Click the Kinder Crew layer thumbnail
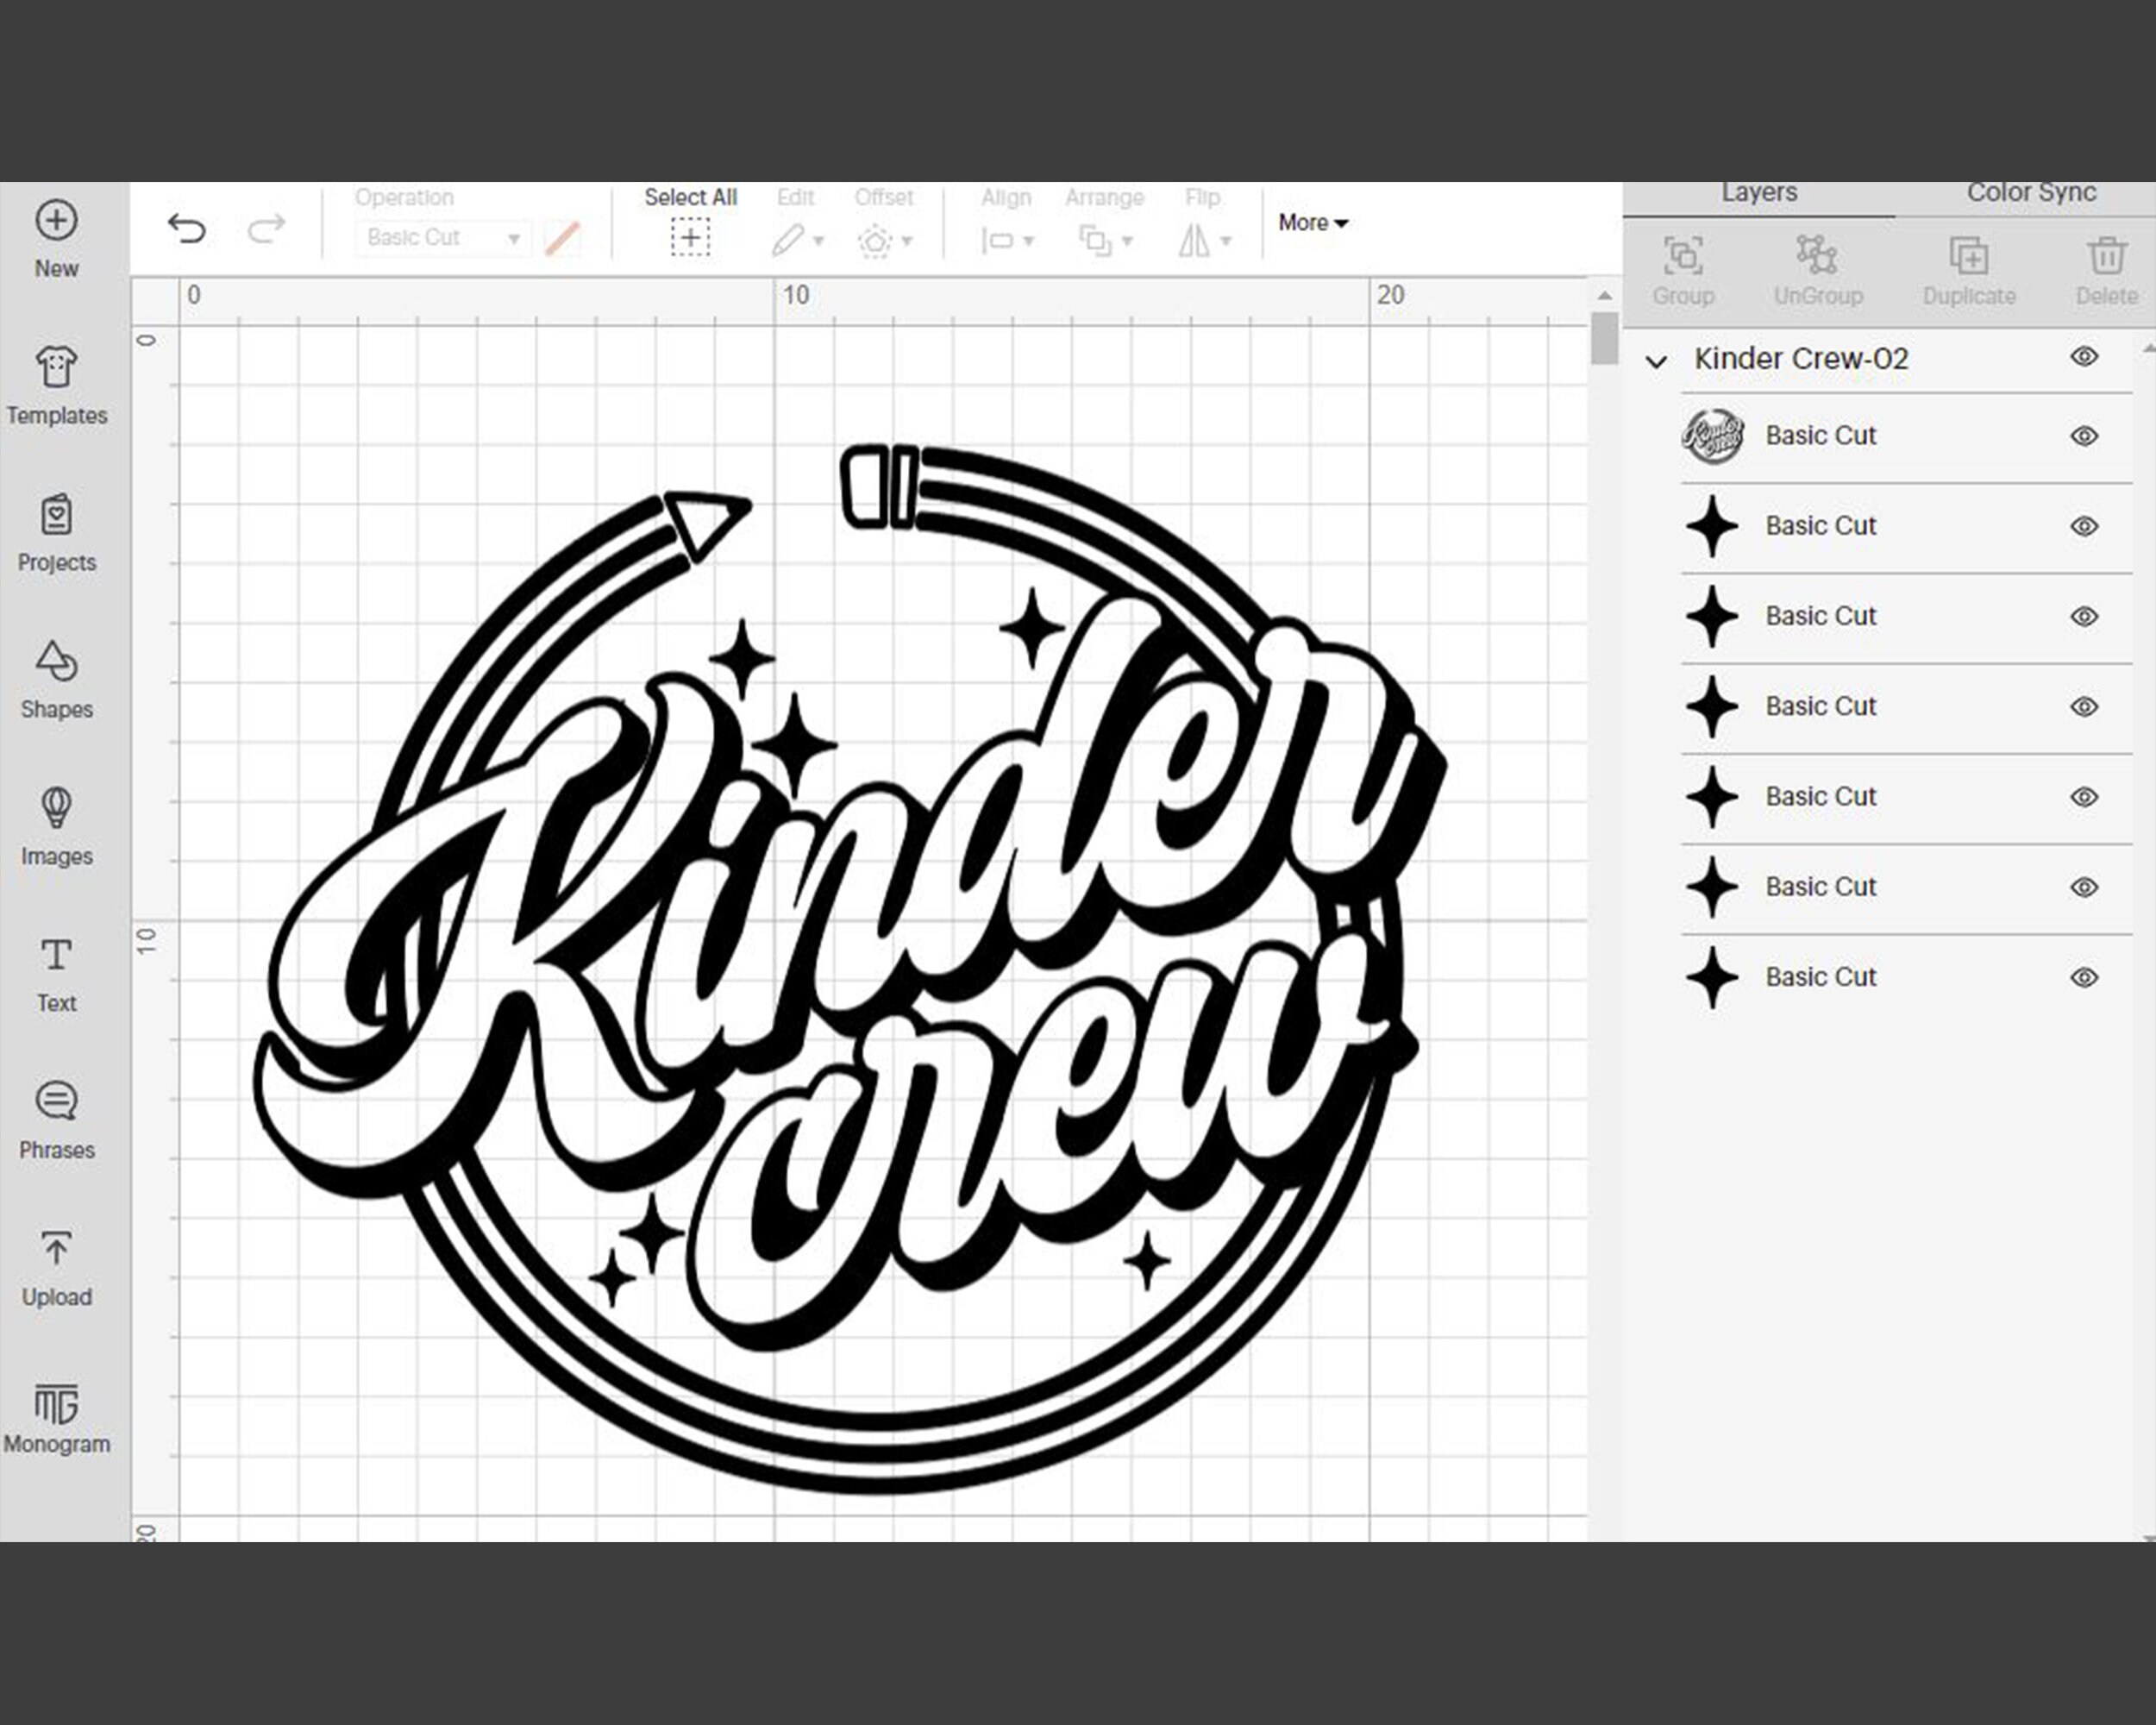Screen dimensions: 2156x1725 point(1714,435)
